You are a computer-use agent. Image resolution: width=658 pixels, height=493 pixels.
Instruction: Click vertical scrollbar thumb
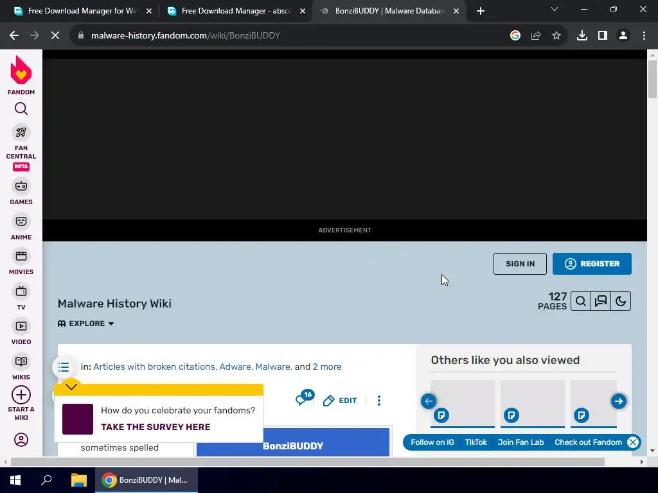652,79
